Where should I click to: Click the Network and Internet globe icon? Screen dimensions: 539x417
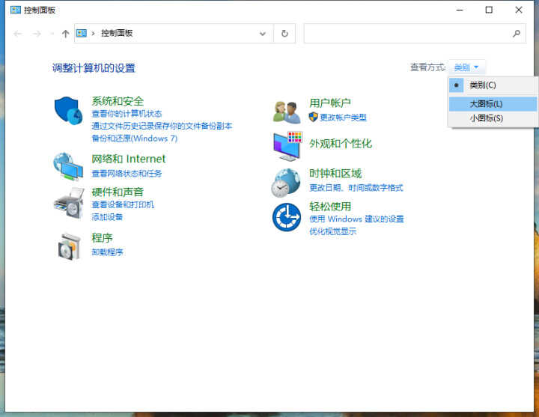coord(68,165)
